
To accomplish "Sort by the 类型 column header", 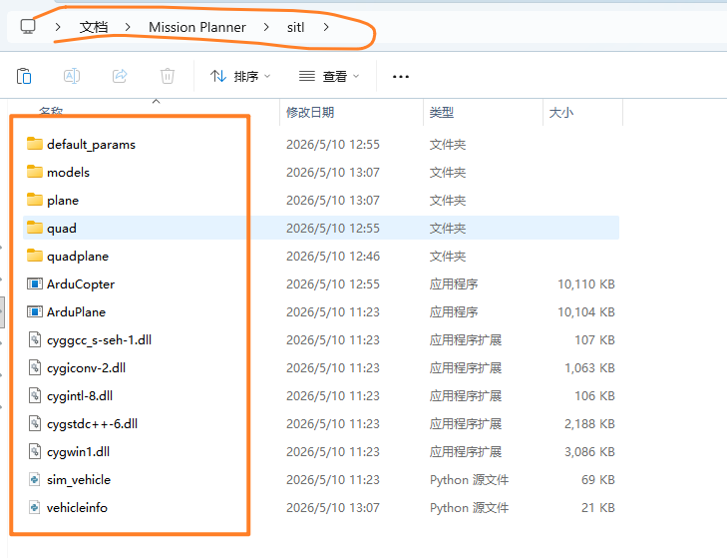I will pos(442,113).
